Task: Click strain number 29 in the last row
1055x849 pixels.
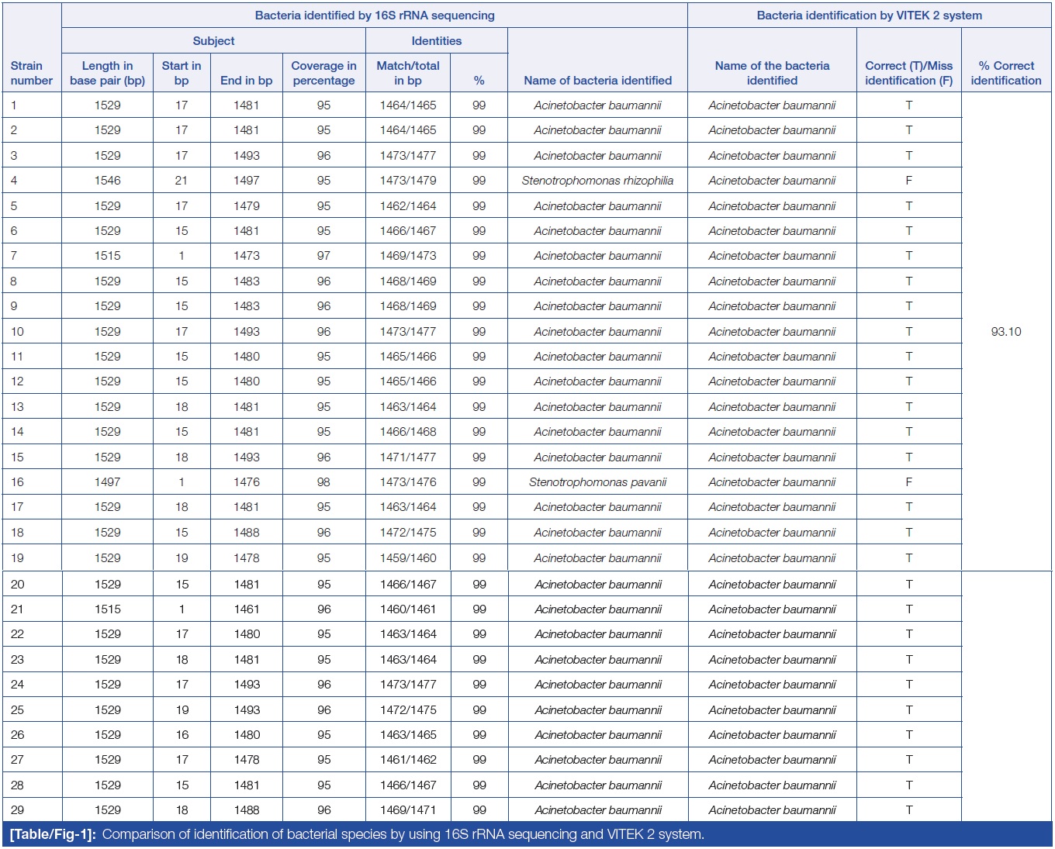Action: (x=17, y=810)
